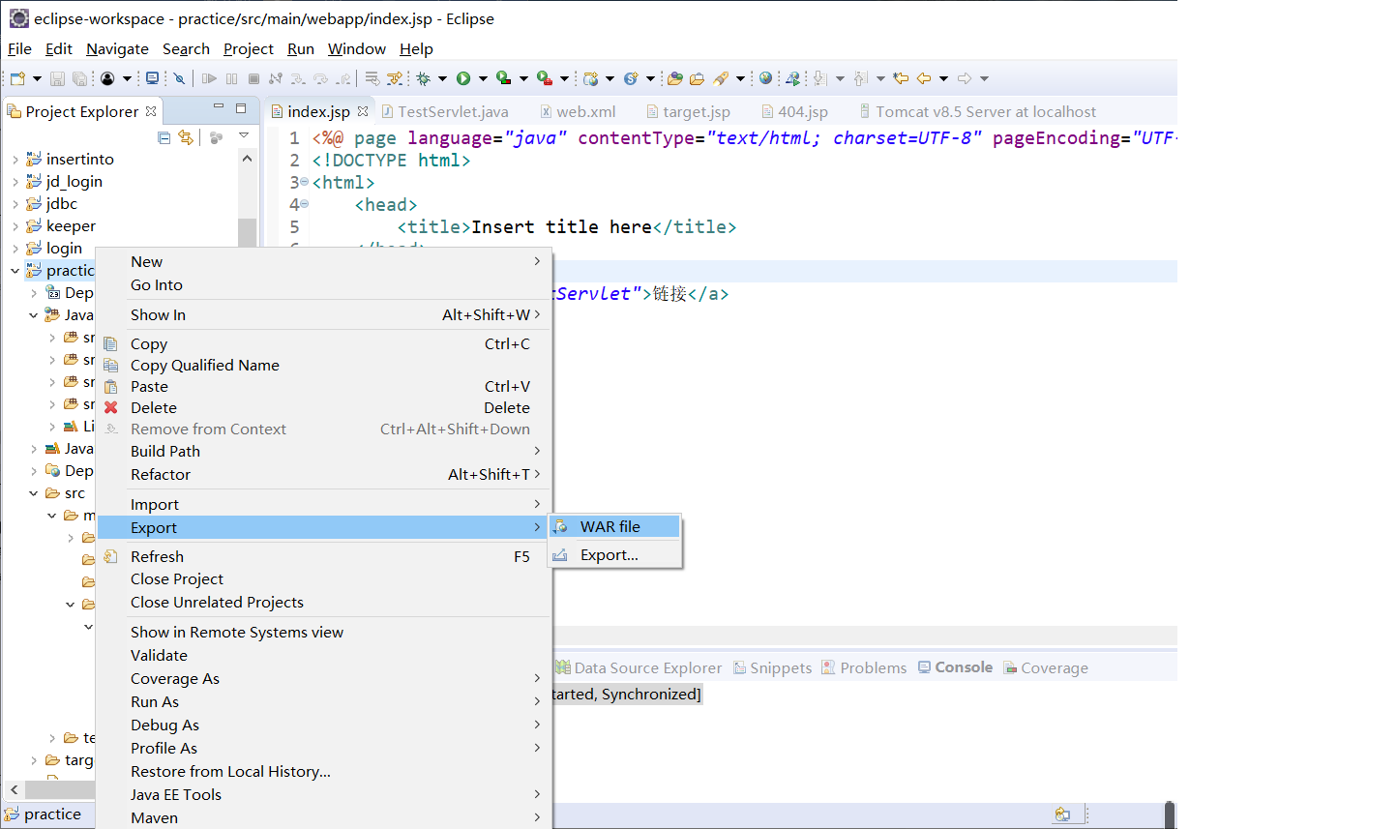Screen dimensions: 1398x829
Task: Open Tomcat v8.5 Server at localhost tab
Action: [977, 111]
